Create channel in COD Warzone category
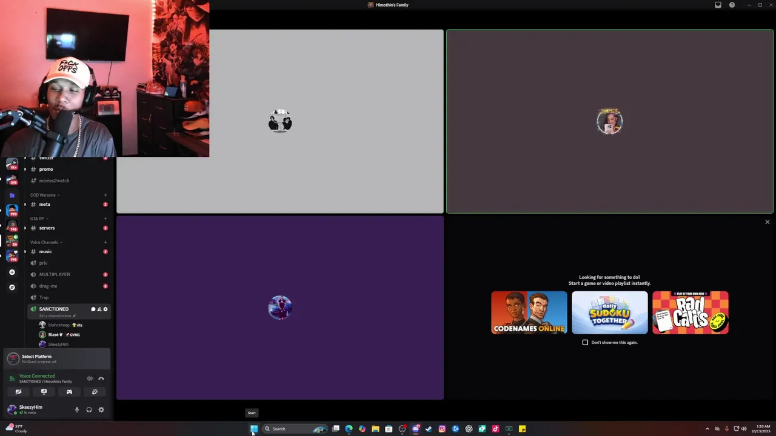This screenshot has height=436, width=776. coord(105,195)
